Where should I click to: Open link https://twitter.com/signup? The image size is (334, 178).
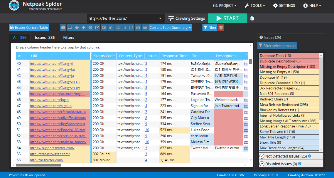pyautogui.click(x=51, y=106)
